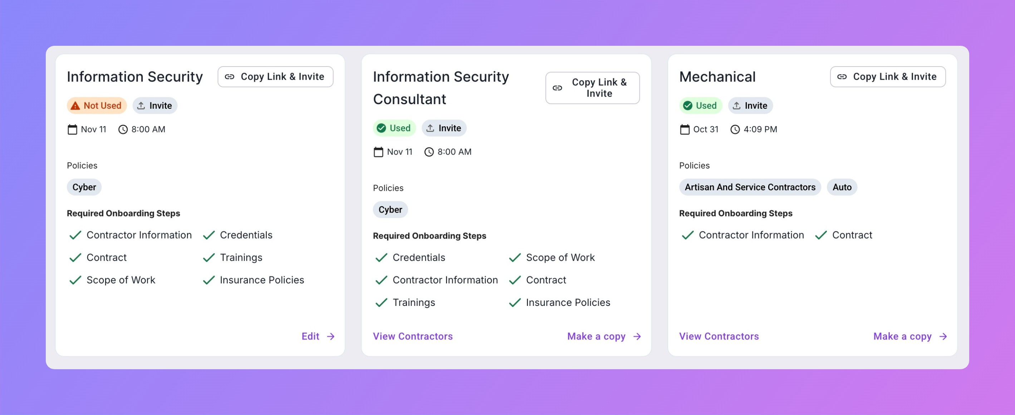Click the Edit arrow on Information Security card
The width and height of the screenshot is (1015, 415).
[x=330, y=336]
